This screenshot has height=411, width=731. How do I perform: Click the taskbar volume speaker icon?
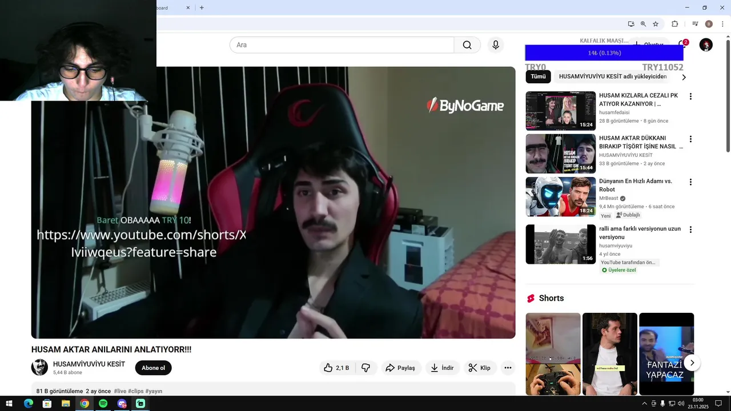click(x=681, y=404)
